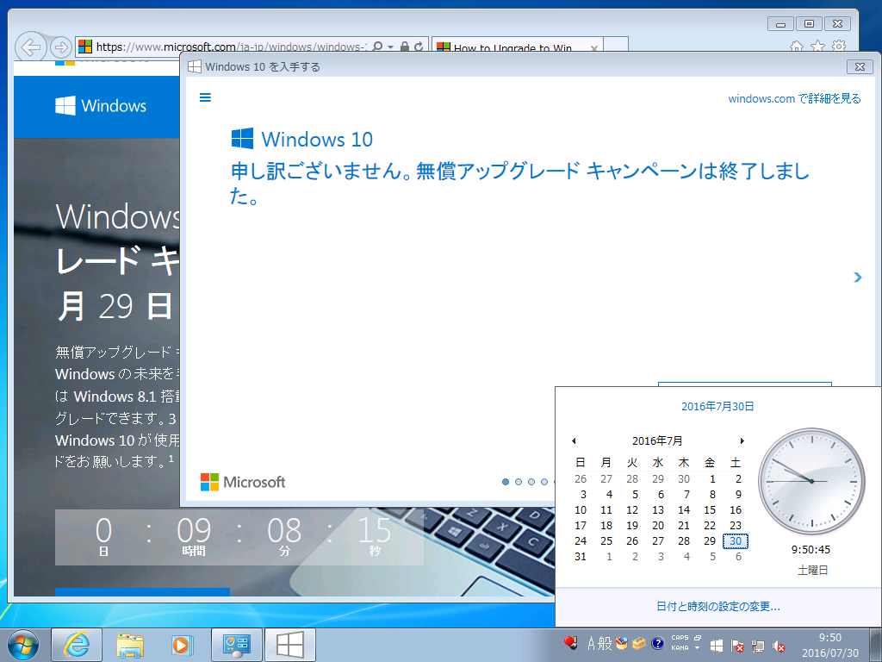This screenshot has width=882, height=662.
Task: Select July 31 in the calendar
Action: click(x=581, y=557)
